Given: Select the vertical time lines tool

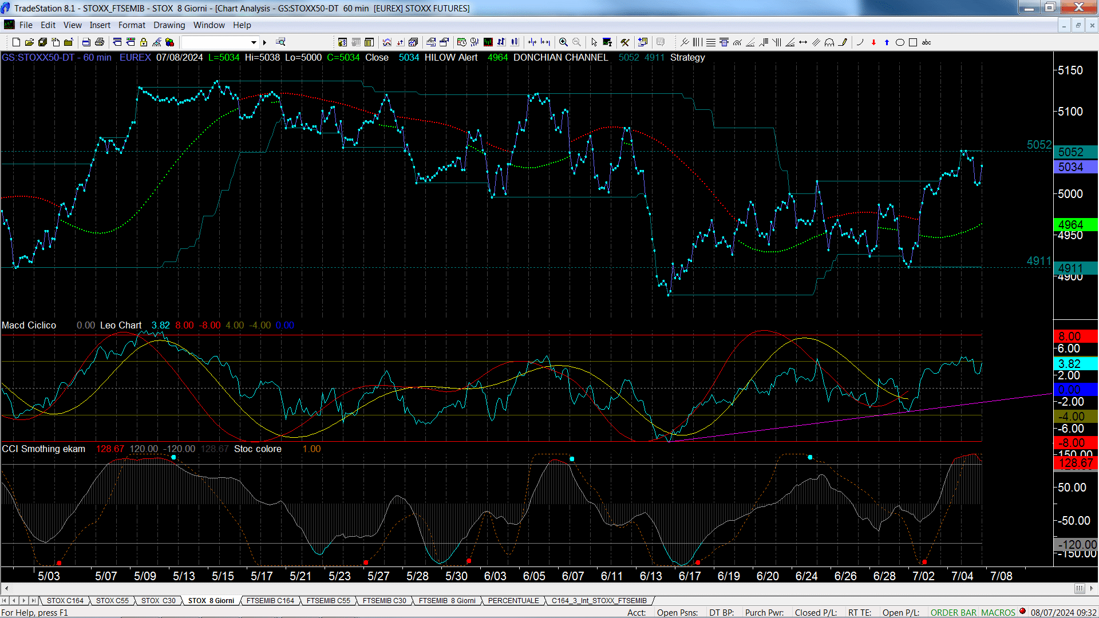Looking at the screenshot, I should 697,42.
